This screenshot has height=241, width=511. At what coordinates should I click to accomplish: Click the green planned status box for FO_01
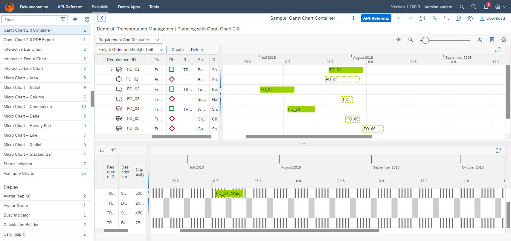tap(172, 69)
